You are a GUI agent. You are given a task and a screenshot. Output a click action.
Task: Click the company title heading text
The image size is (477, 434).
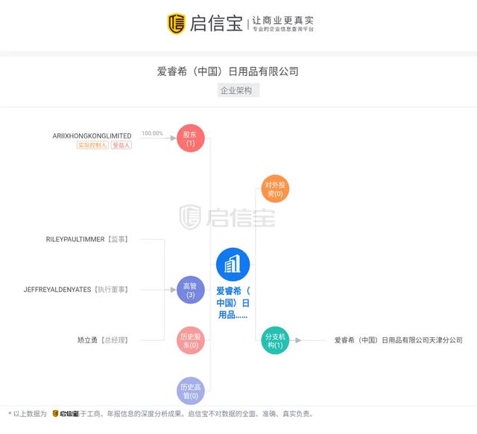(x=227, y=71)
